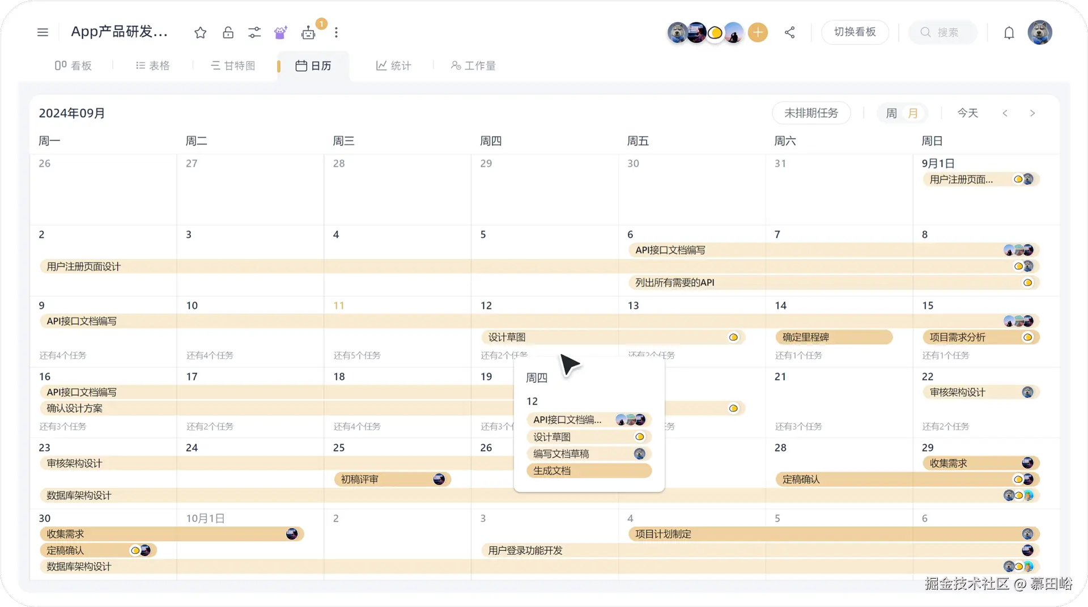Image resolution: width=1088 pixels, height=607 pixels.
Task: Open the robot assistant icon
Action: tap(308, 32)
